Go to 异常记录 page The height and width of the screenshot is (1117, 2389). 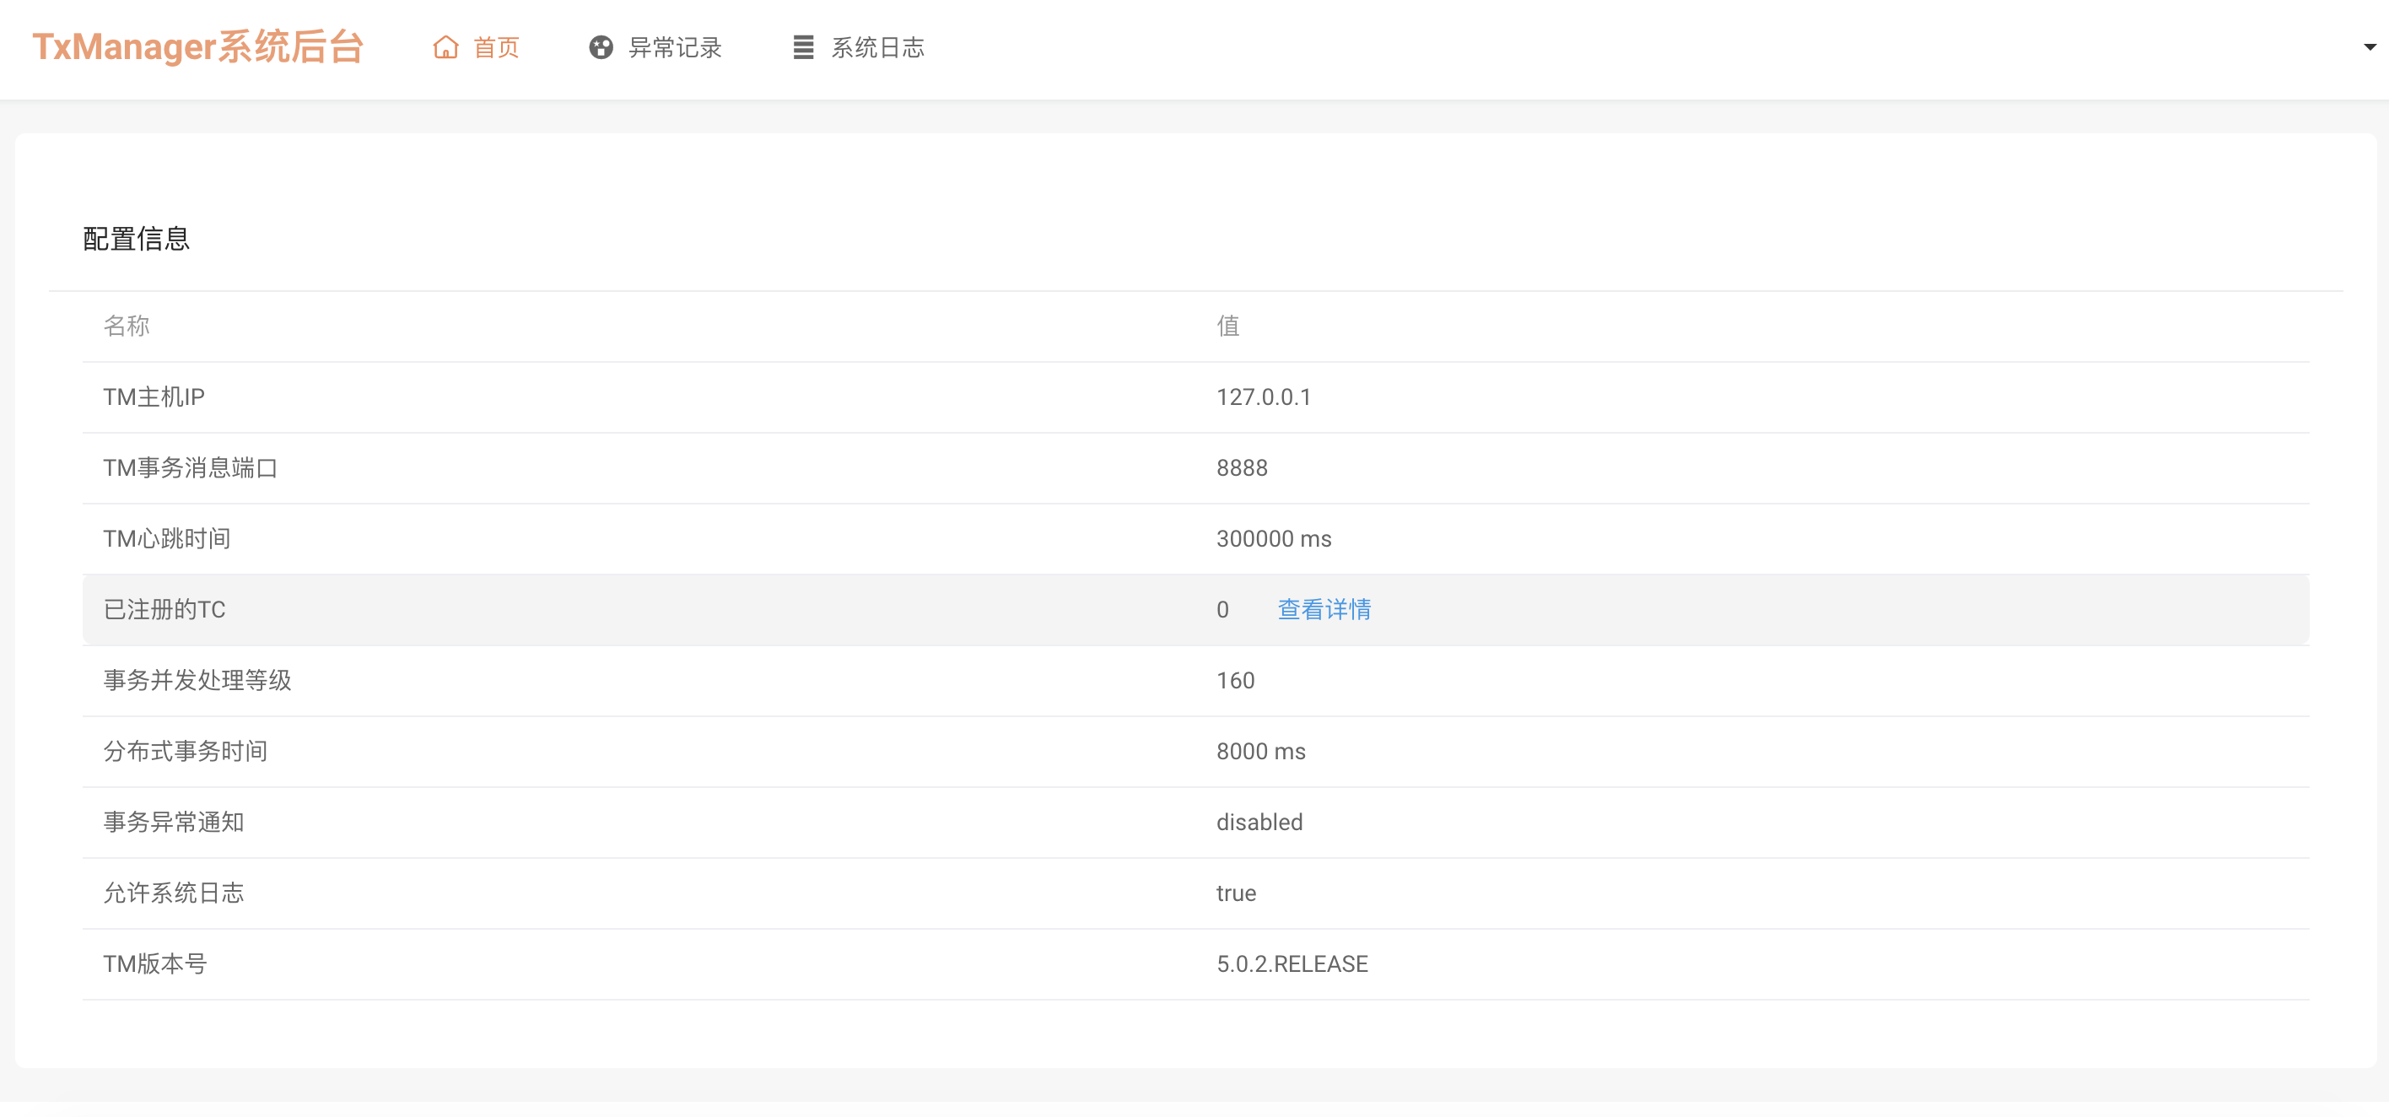[674, 47]
